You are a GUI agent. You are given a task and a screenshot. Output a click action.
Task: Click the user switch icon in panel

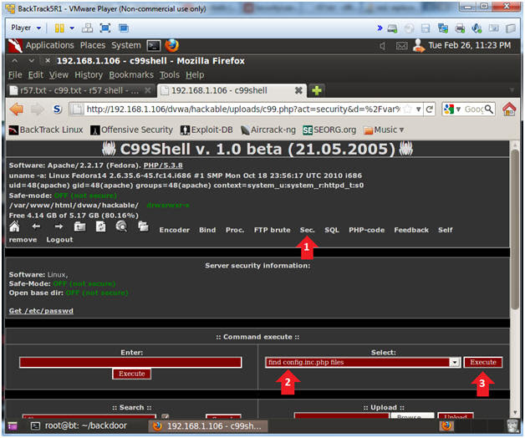pos(419,45)
